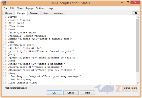Click the 'File: scripts\popups.ini' status text
This screenshot has width=142, height=98.
coord(16,88)
